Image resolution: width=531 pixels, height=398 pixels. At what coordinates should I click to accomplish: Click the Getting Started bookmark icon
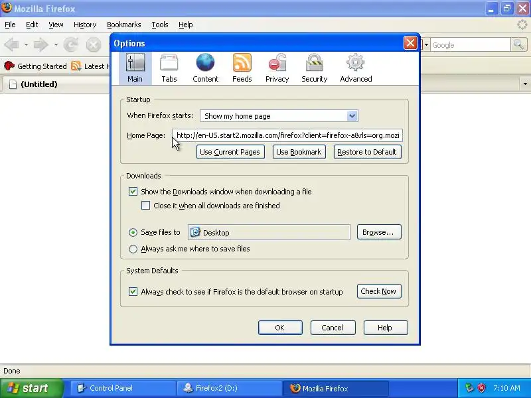(x=9, y=66)
